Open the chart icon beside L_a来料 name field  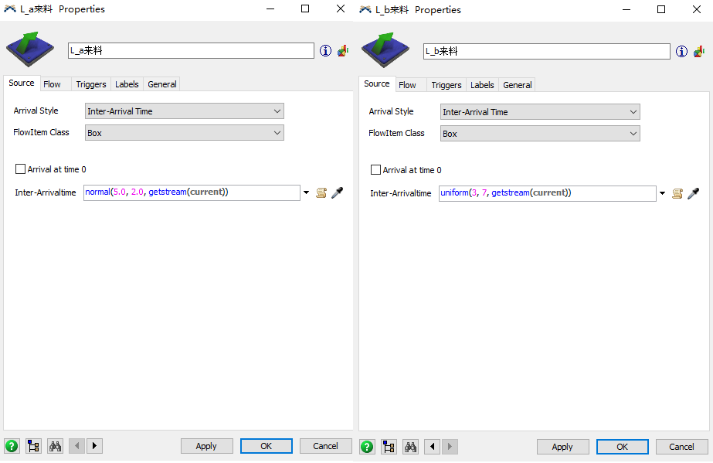343,50
